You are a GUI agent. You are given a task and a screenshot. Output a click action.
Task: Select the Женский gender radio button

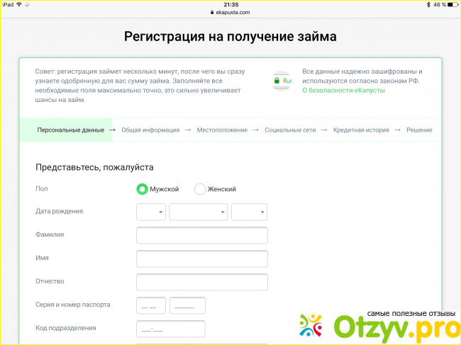[x=200, y=189]
